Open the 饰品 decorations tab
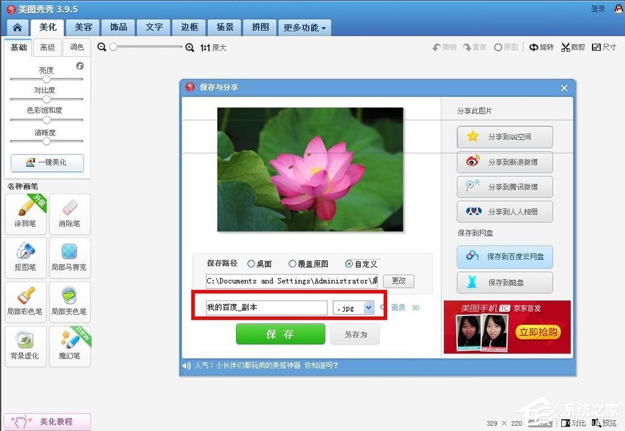The width and height of the screenshot is (625, 431). pyautogui.click(x=117, y=27)
